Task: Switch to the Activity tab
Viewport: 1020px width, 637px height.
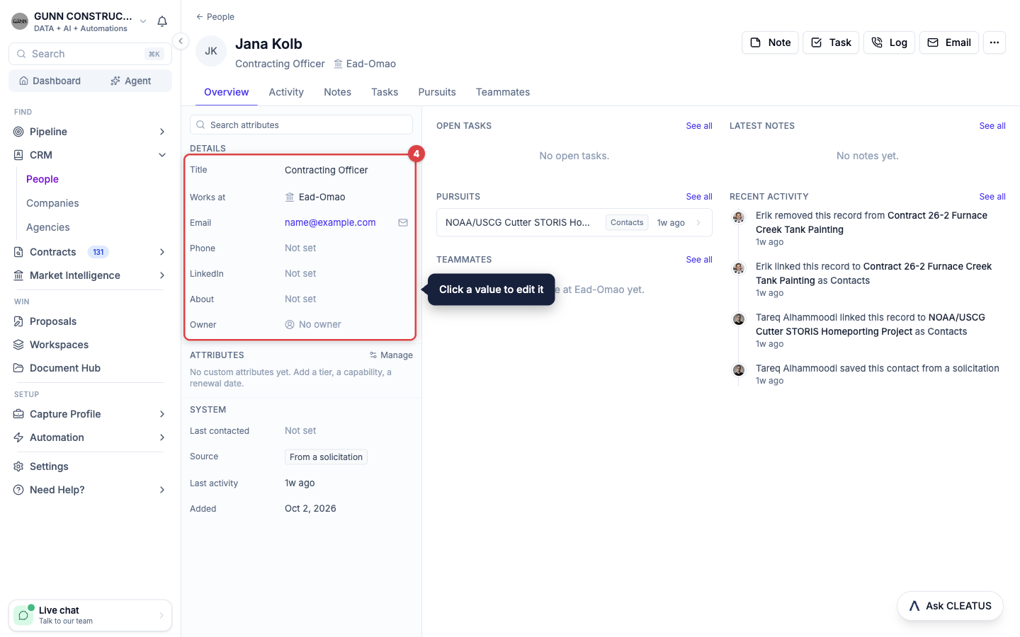Action: [x=286, y=92]
